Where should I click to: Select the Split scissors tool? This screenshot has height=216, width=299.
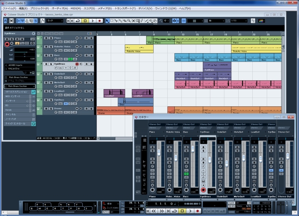point(116,21)
